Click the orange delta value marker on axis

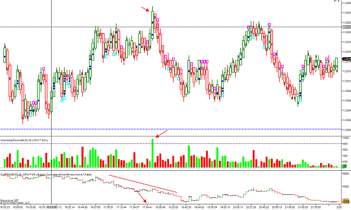coord(346,202)
